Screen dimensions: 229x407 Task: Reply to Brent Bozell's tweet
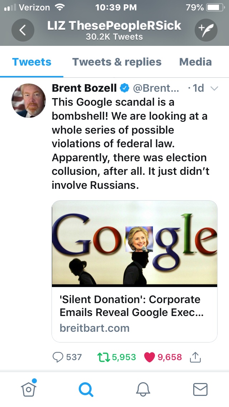point(58,357)
